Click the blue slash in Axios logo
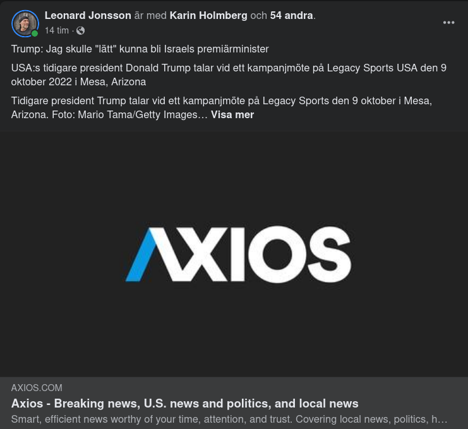Image resolution: width=468 pixels, height=429 pixels. pos(141,255)
